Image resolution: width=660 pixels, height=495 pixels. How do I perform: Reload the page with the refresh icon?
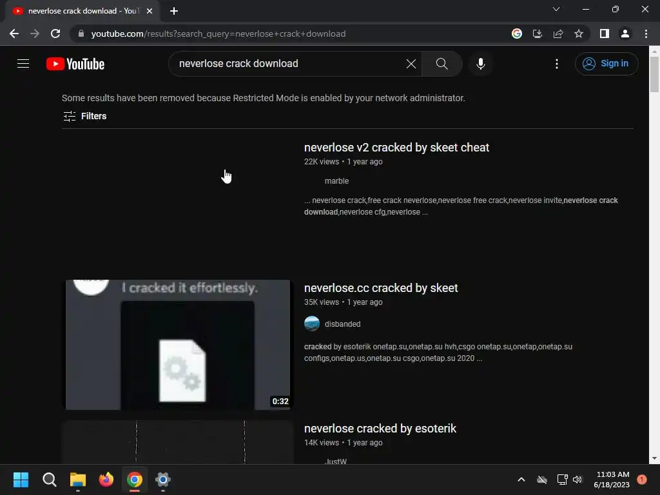pos(55,34)
